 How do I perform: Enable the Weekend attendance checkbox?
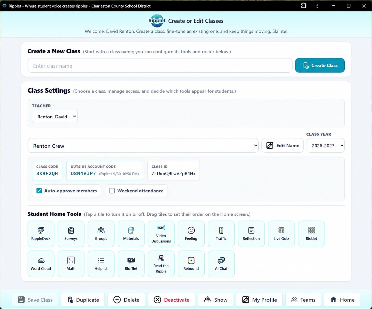point(112,191)
